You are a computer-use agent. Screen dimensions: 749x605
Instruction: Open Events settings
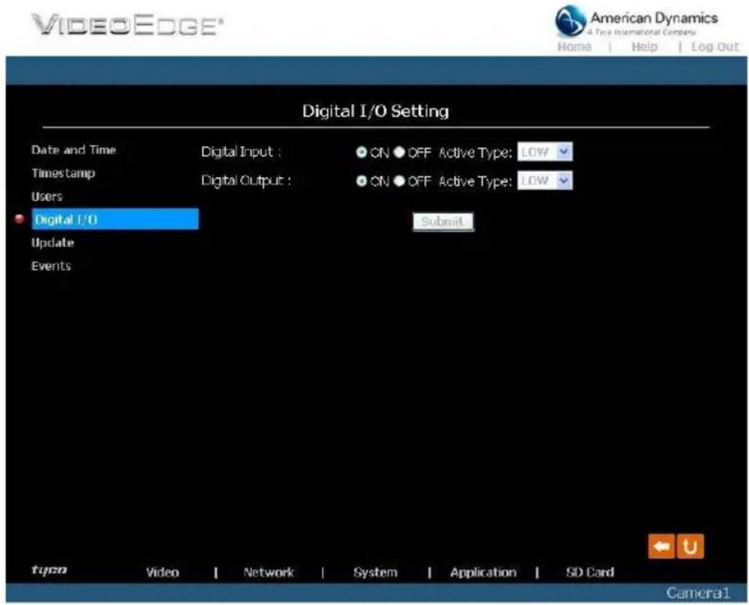pos(51,266)
